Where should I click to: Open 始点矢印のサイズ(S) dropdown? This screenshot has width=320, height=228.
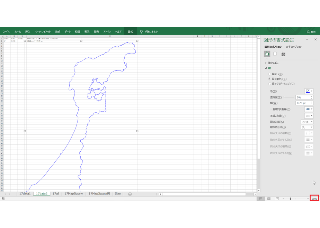[x=309, y=140]
